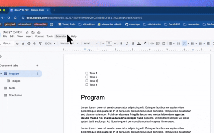This screenshot has height=133, width=214.
Task: Open Program tab options menu
Action: pyautogui.click(x=37, y=74)
